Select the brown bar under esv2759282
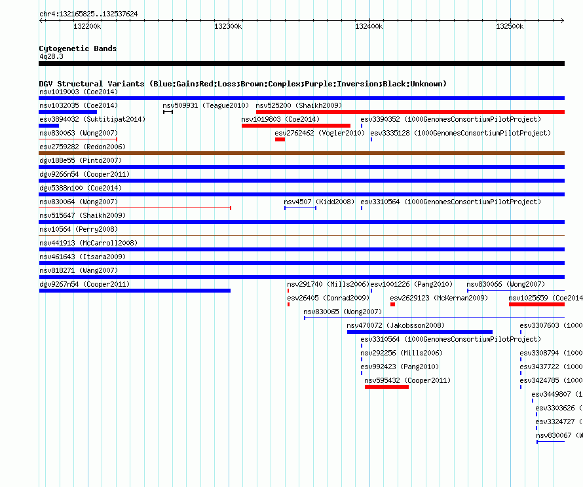Viewport: 583px width, 487px height. 301,153
